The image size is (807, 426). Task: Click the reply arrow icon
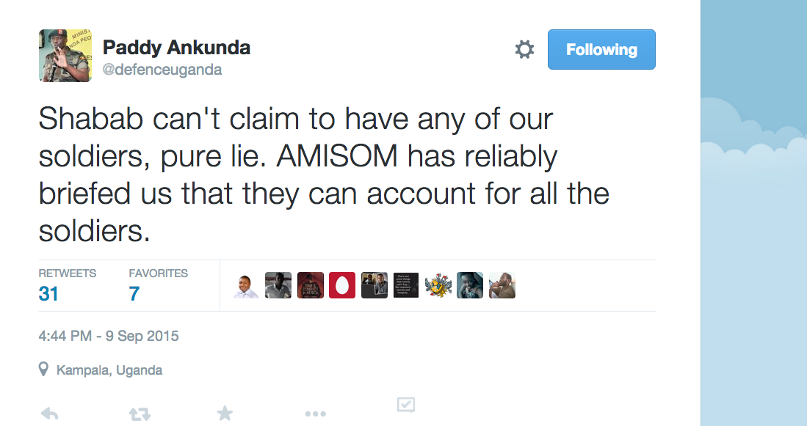tap(49, 414)
